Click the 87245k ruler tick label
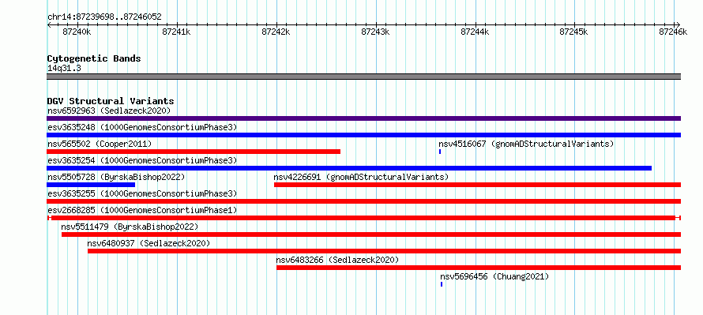This screenshot has width=703, height=315. click(575, 32)
